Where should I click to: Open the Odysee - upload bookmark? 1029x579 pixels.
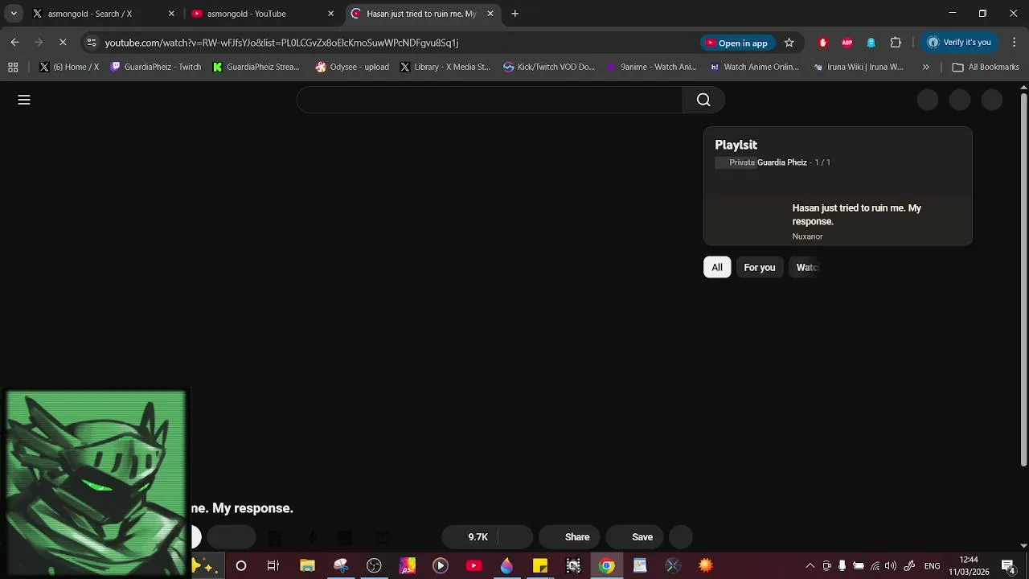tap(352, 68)
